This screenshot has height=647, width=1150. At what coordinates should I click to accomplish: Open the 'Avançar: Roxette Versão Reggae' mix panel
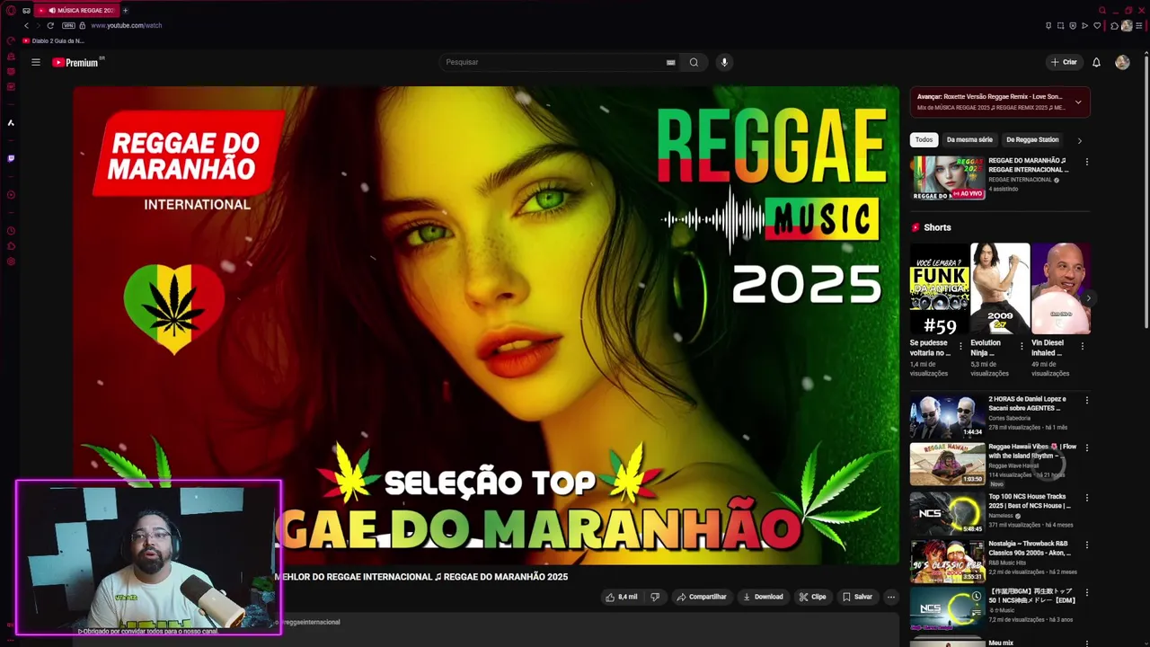click(x=1000, y=102)
